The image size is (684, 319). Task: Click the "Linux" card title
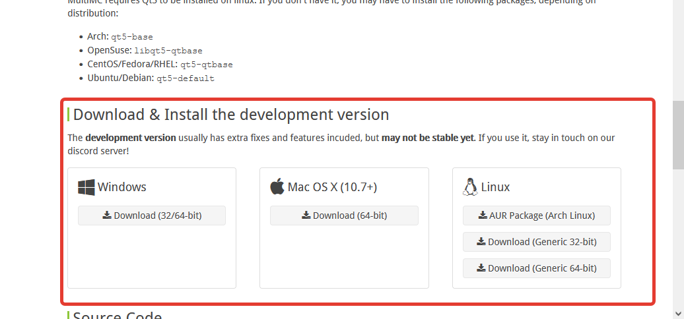[496, 187]
